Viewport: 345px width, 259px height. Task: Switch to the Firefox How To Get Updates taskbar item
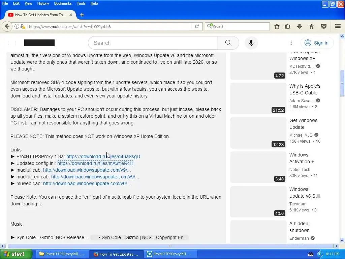tap(117, 254)
